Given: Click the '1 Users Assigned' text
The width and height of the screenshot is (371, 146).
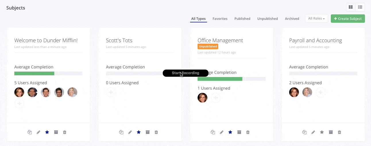Looking at the screenshot, I should point(214,88).
